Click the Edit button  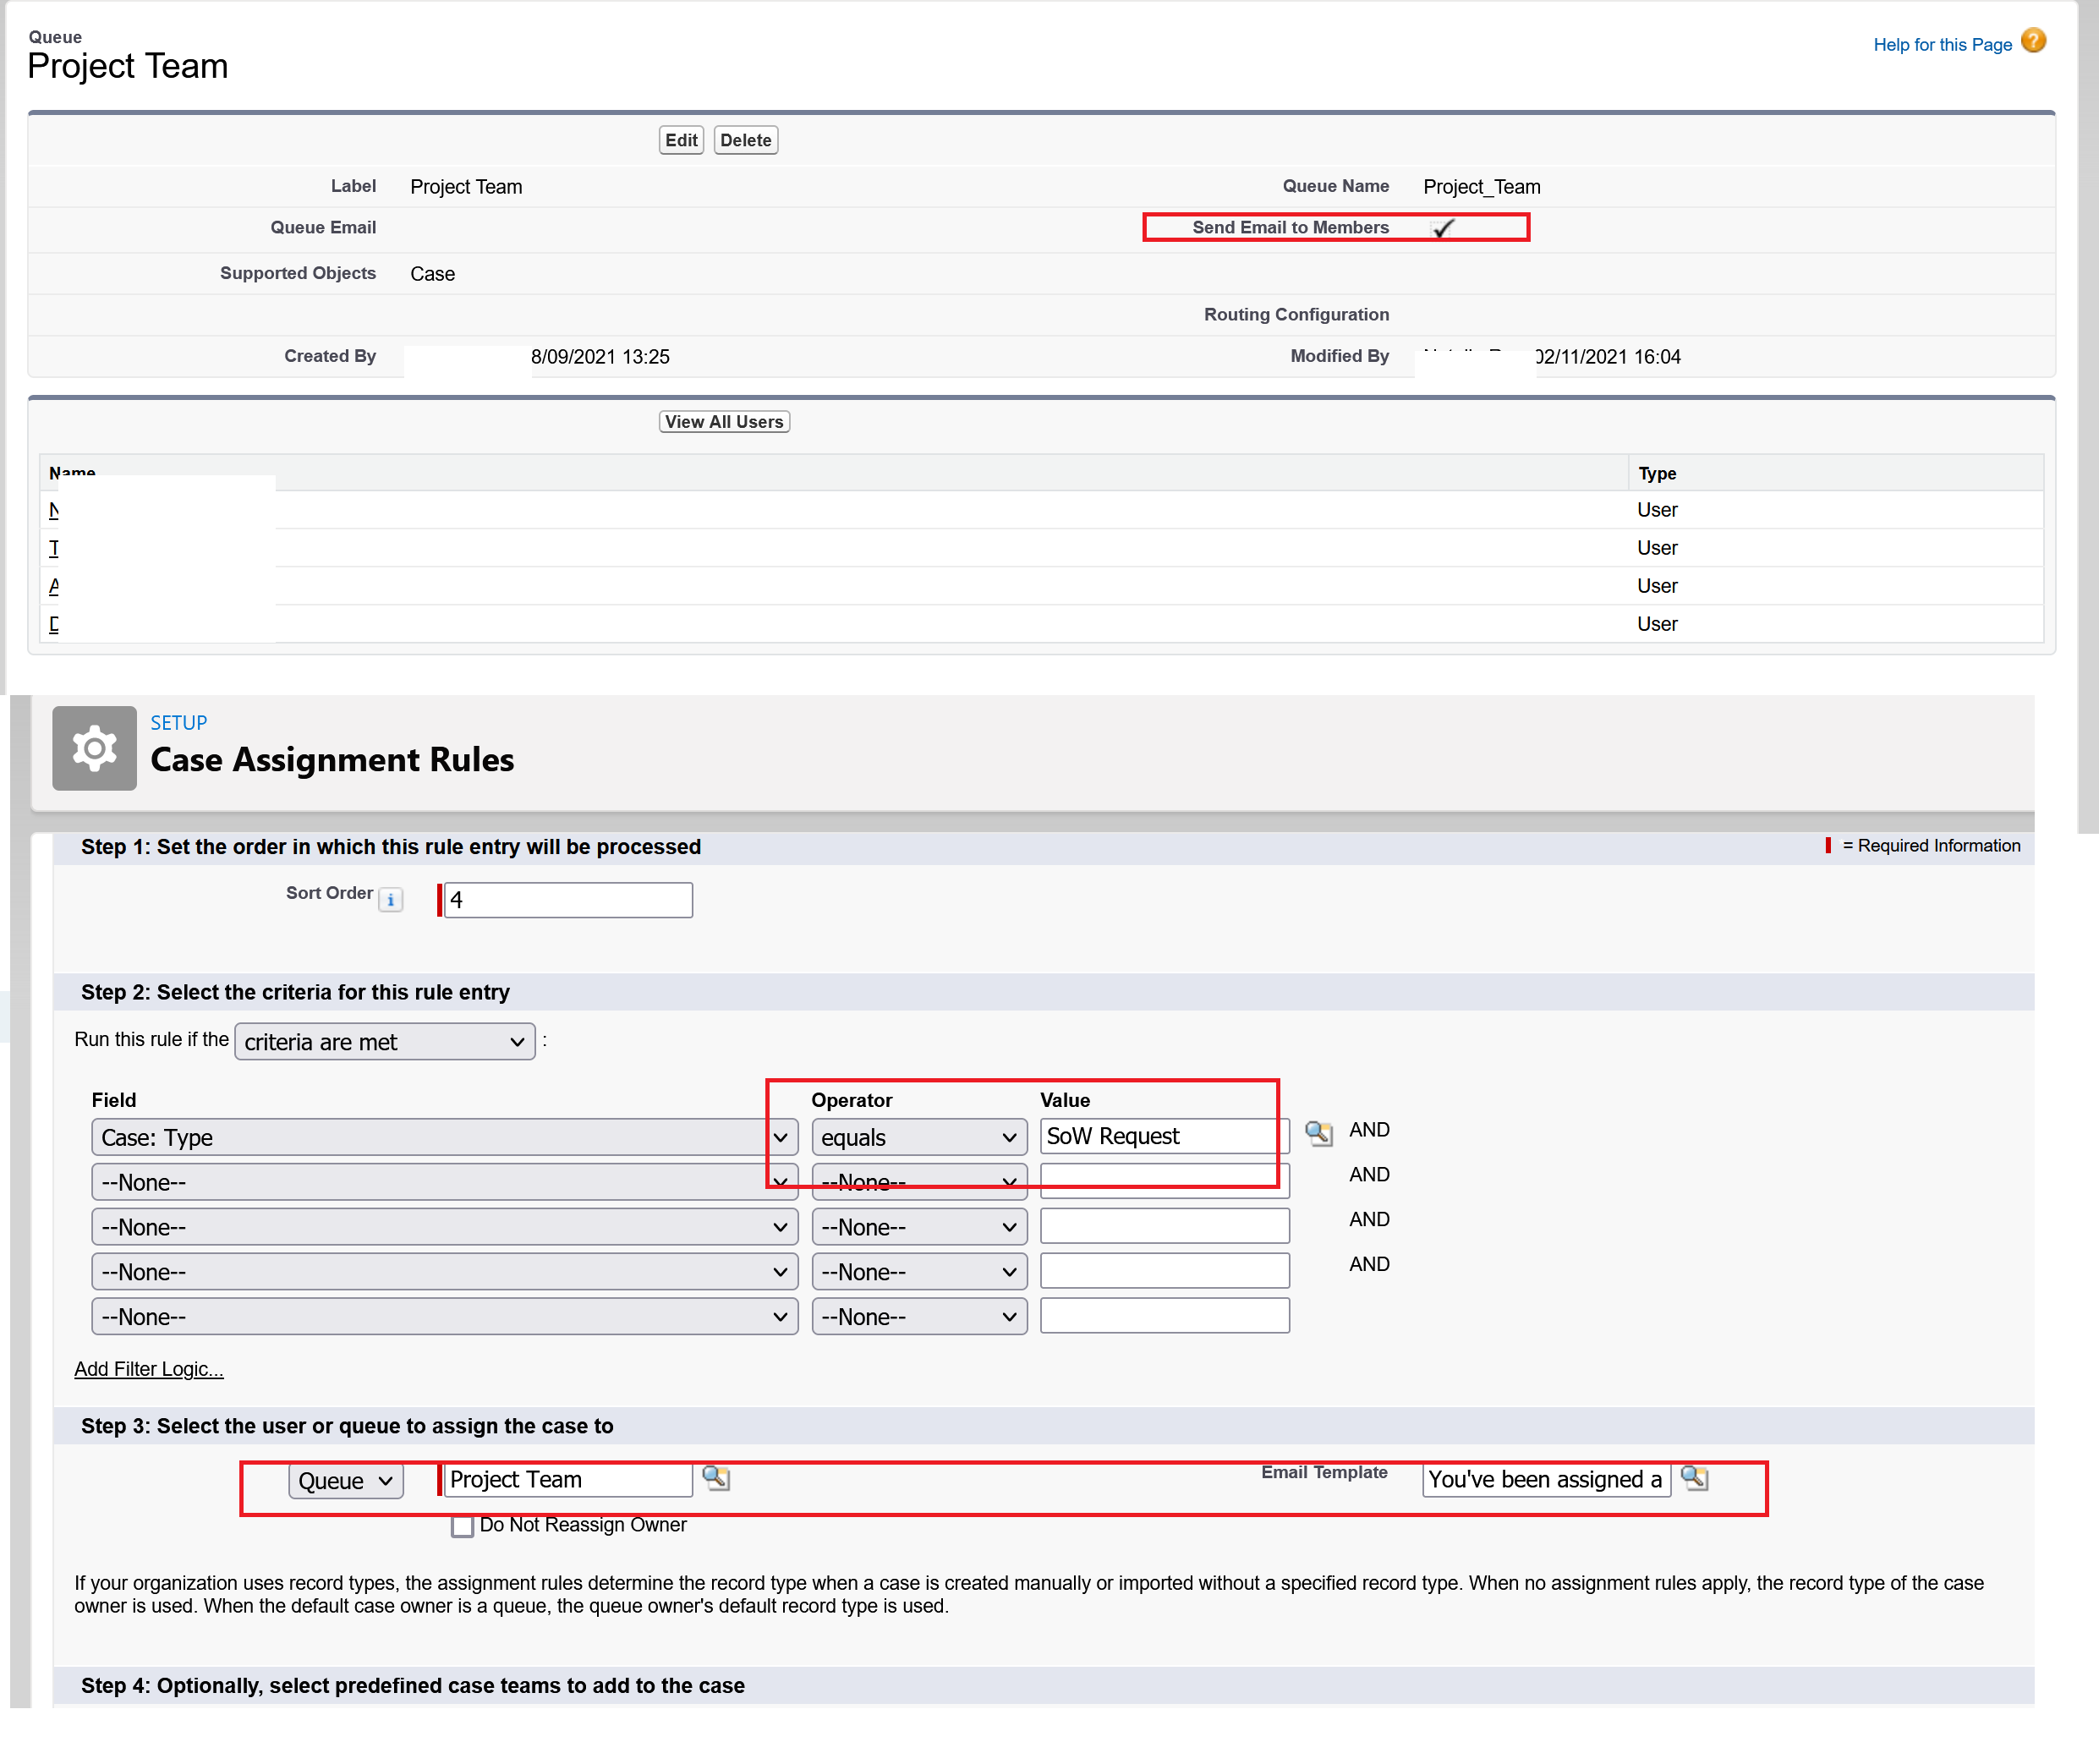click(681, 140)
